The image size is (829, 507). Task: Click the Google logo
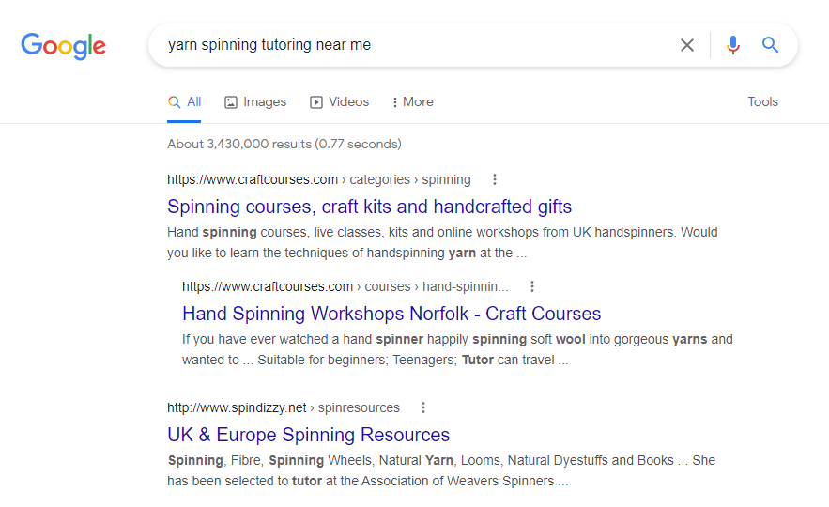point(64,46)
